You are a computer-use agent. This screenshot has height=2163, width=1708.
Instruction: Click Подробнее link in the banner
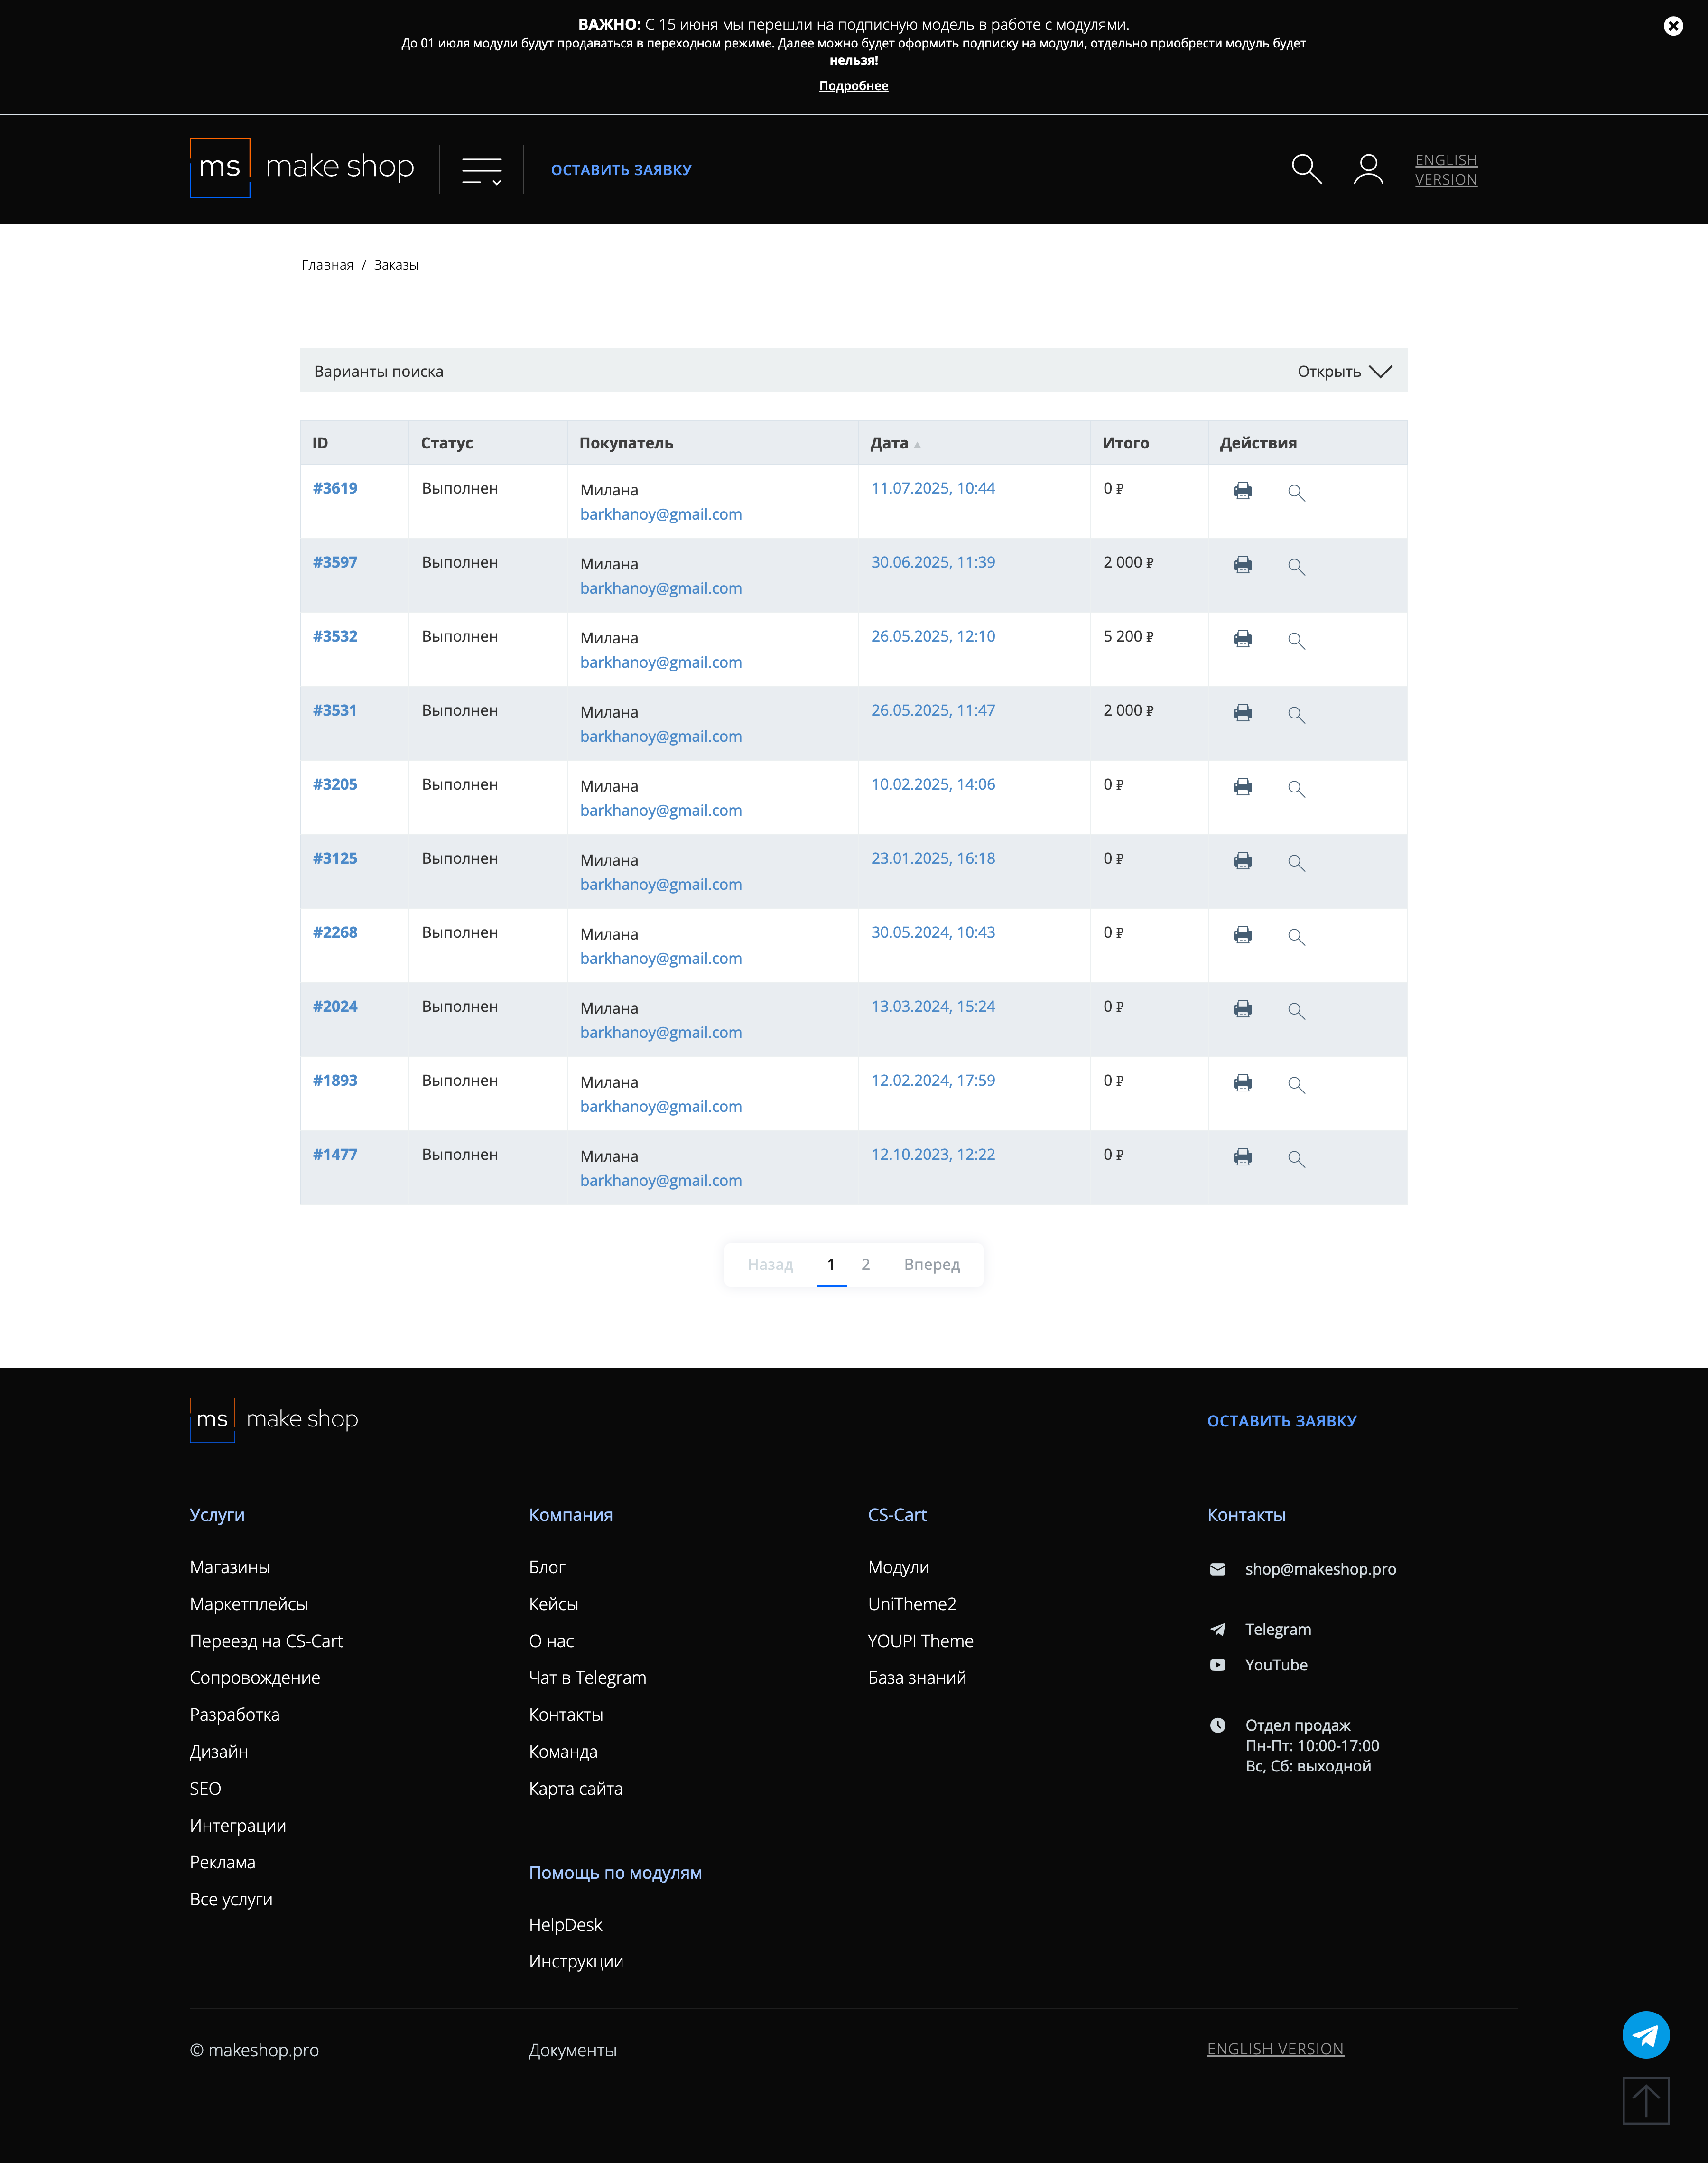(x=853, y=86)
